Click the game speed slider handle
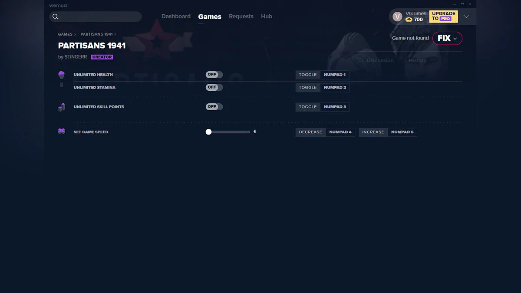 click(x=209, y=132)
